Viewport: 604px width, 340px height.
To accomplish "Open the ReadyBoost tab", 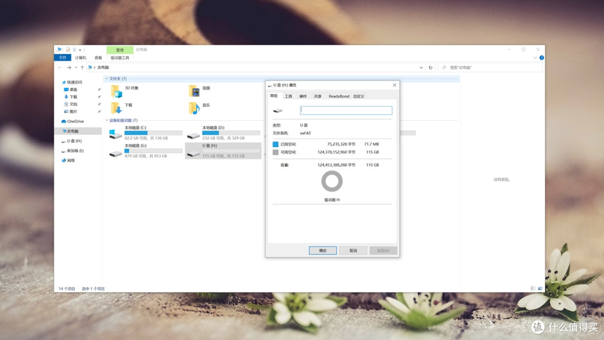I will [339, 96].
